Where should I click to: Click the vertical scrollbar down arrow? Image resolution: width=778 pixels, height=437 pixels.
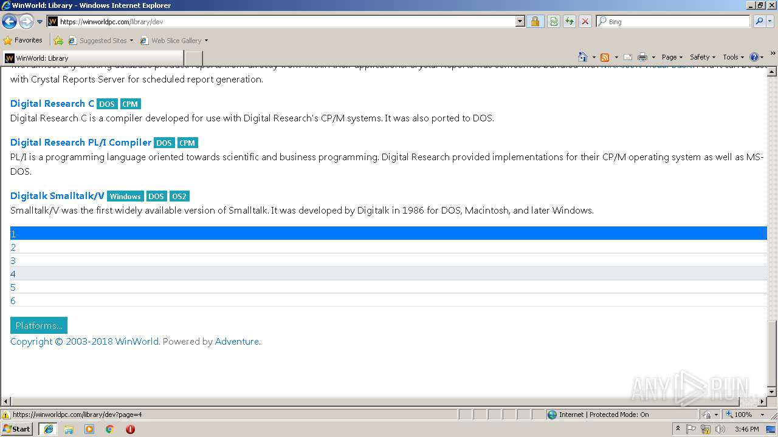(x=773, y=392)
